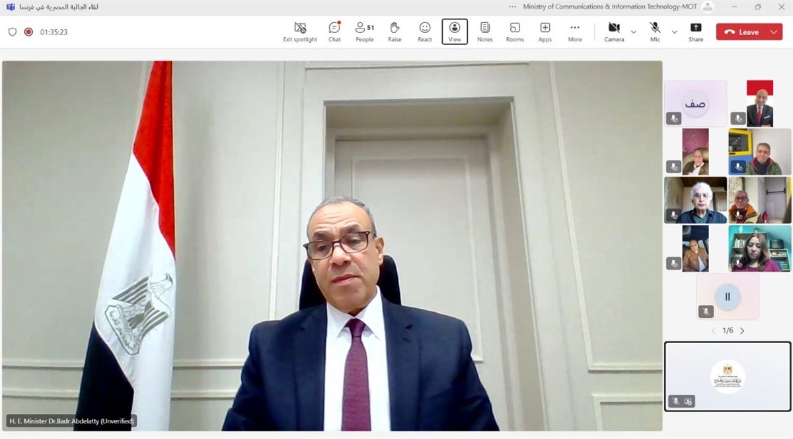793x439 pixels.
Task: Select the participant thumbnail labeled صف
Action: point(695,104)
